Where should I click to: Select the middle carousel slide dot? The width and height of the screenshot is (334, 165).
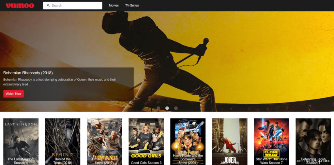pyautogui.click(x=167, y=108)
